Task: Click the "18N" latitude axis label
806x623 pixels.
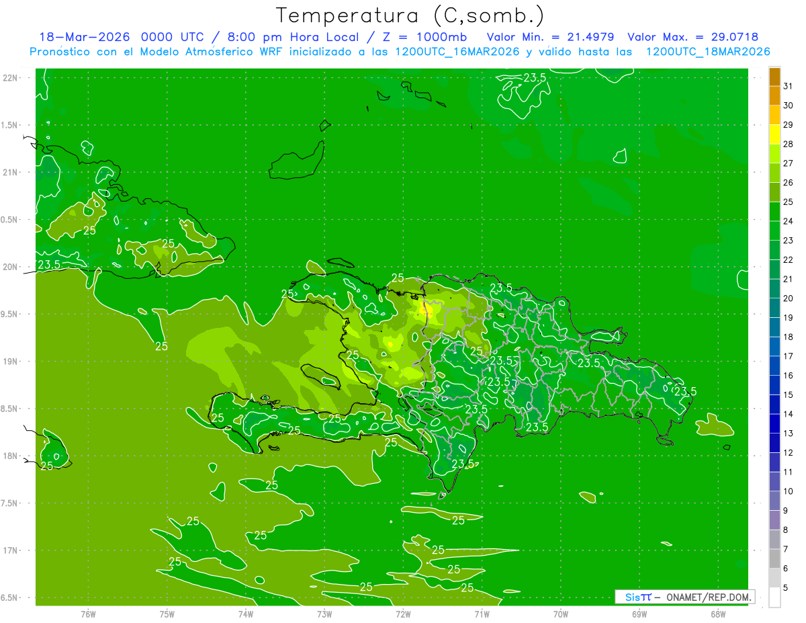Action: pos(10,456)
